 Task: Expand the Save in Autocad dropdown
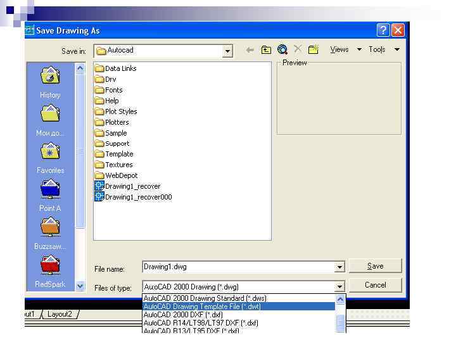coord(227,51)
